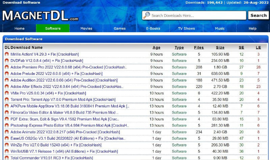This screenshot has height=160, width=270.
Task: Open WinToUSB V7.1 Release 1 link
Action: [x=64, y=151]
